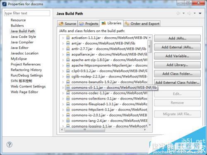Select Builders in the properties tree
Image resolution: width=207 pixels, height=155 pixels.
pyautogui.click(x=17, y=26)
